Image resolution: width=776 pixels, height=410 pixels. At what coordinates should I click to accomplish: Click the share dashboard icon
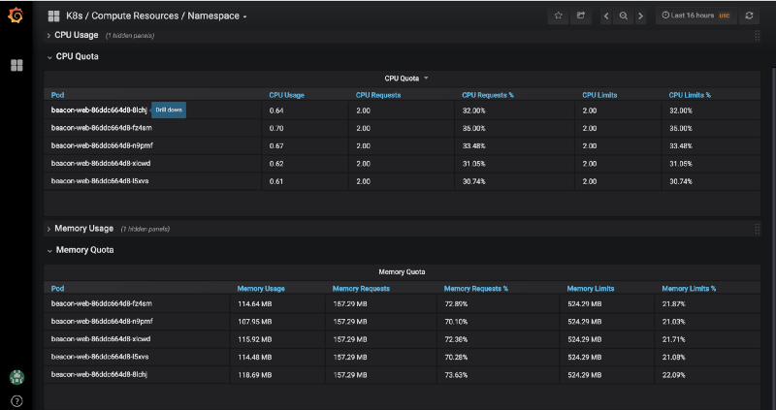[x=581, y=16]
